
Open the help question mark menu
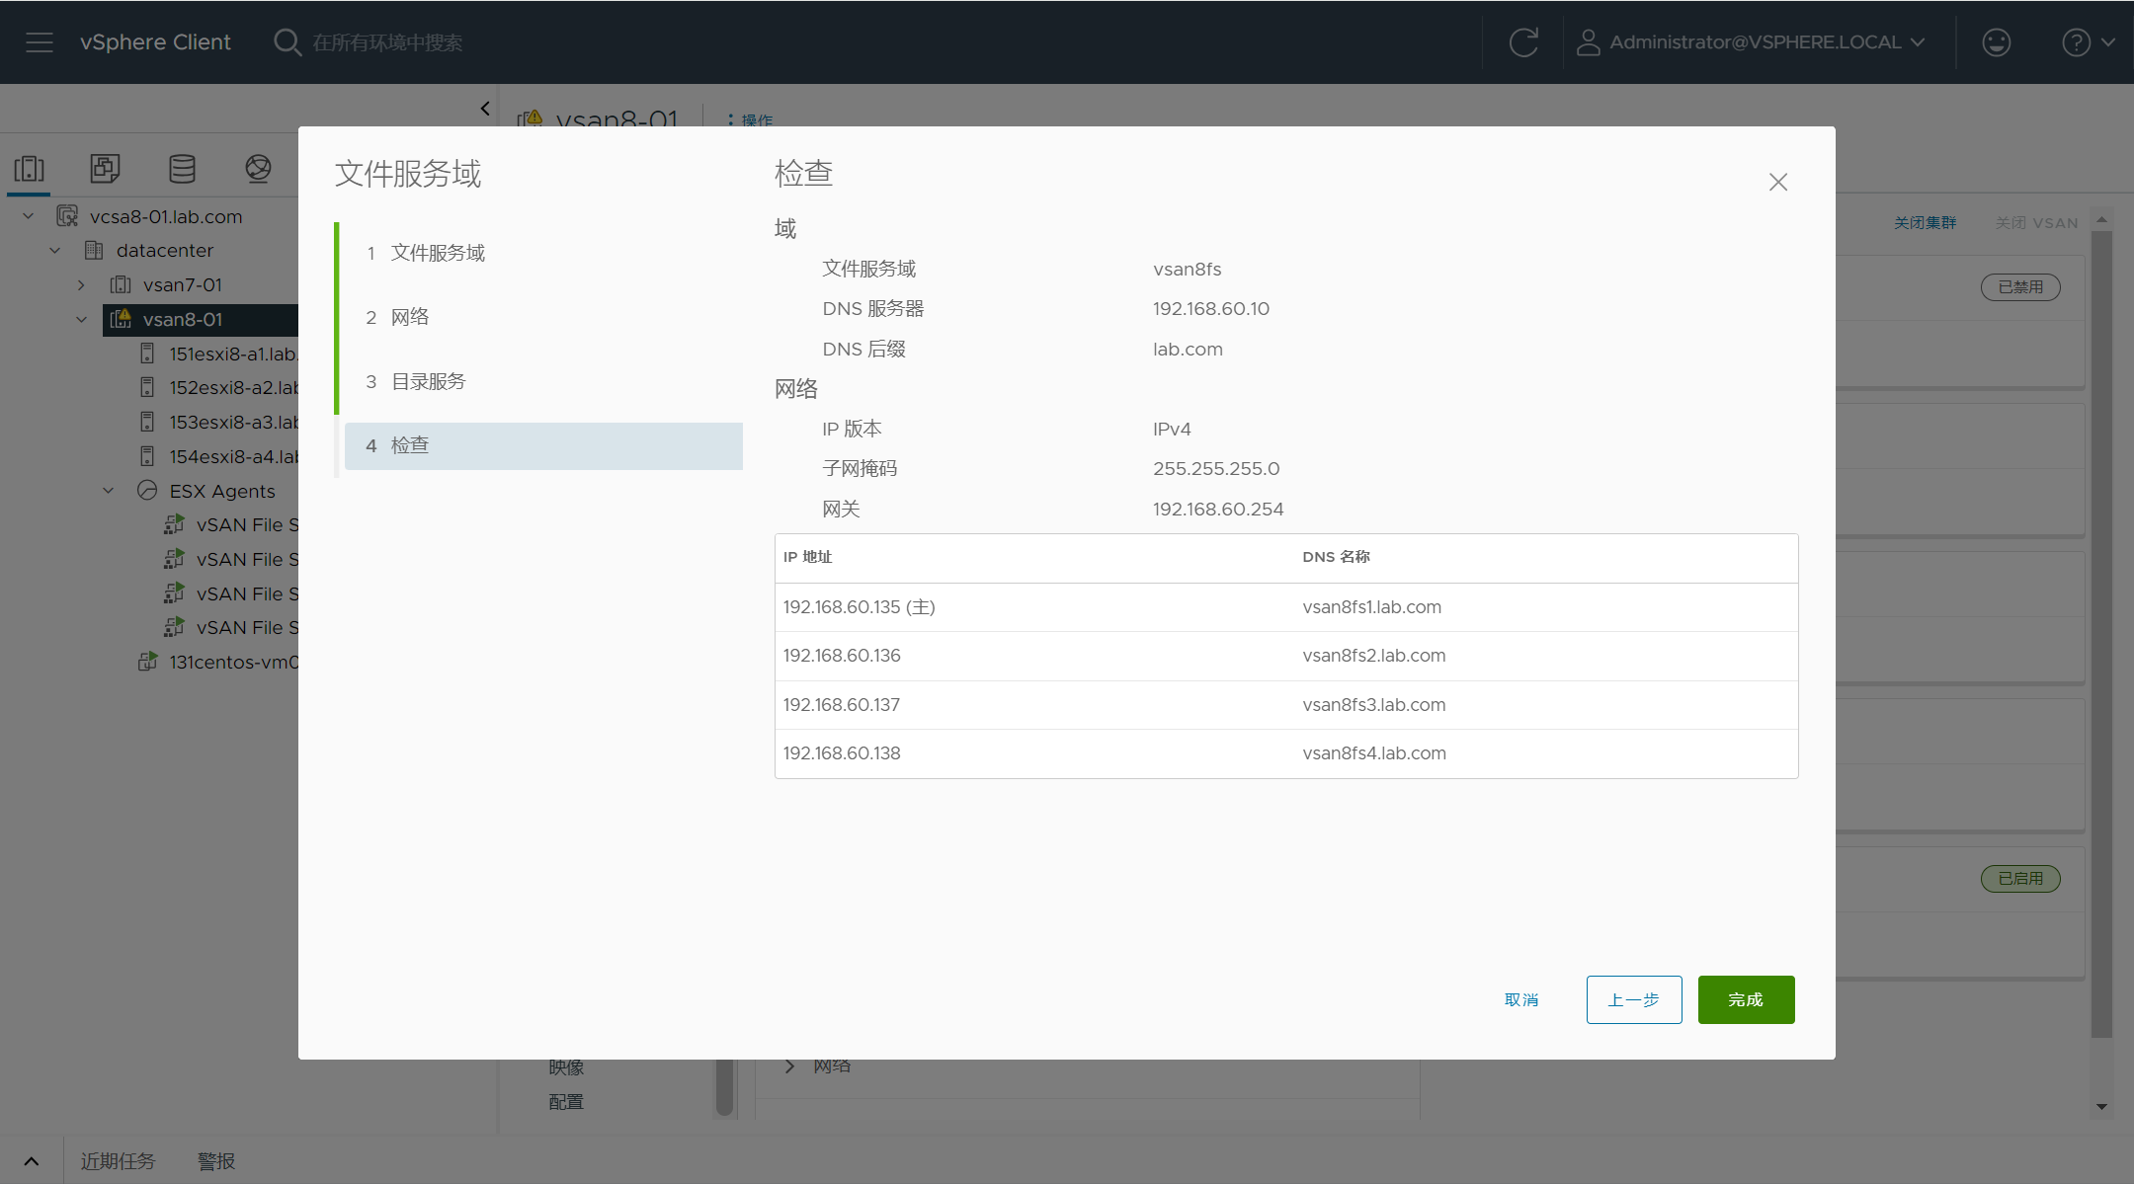tap(2088, 42)
